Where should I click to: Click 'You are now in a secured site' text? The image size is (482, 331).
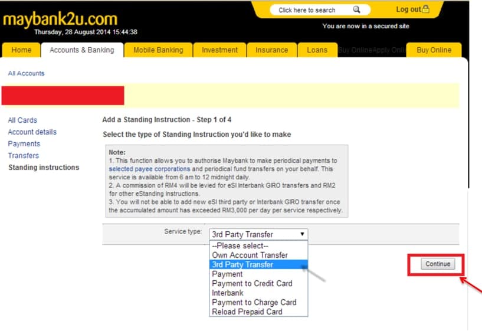click(366, 26)
